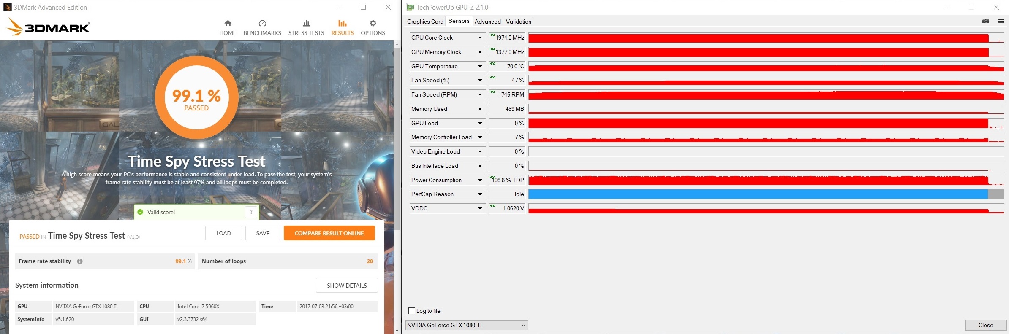1009x334 pixels.
Task: Click the 3DMark title bar app icon
Action: (8, 7)
